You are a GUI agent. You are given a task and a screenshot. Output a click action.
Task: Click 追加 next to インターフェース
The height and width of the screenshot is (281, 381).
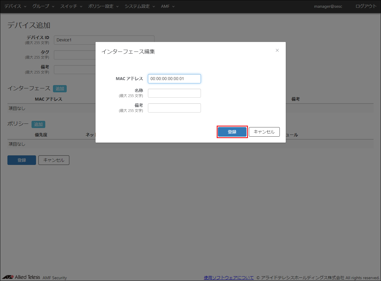(60, 88)
